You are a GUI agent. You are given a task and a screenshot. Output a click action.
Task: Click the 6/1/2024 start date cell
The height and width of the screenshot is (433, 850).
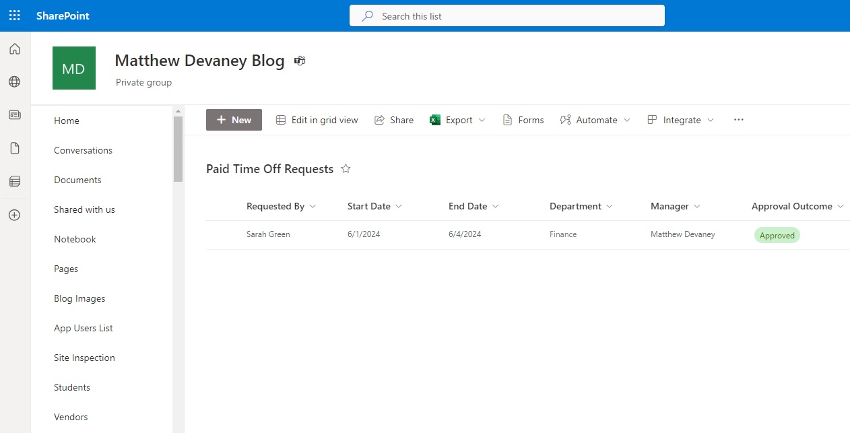pyautogui.click(x=364, y=234)
